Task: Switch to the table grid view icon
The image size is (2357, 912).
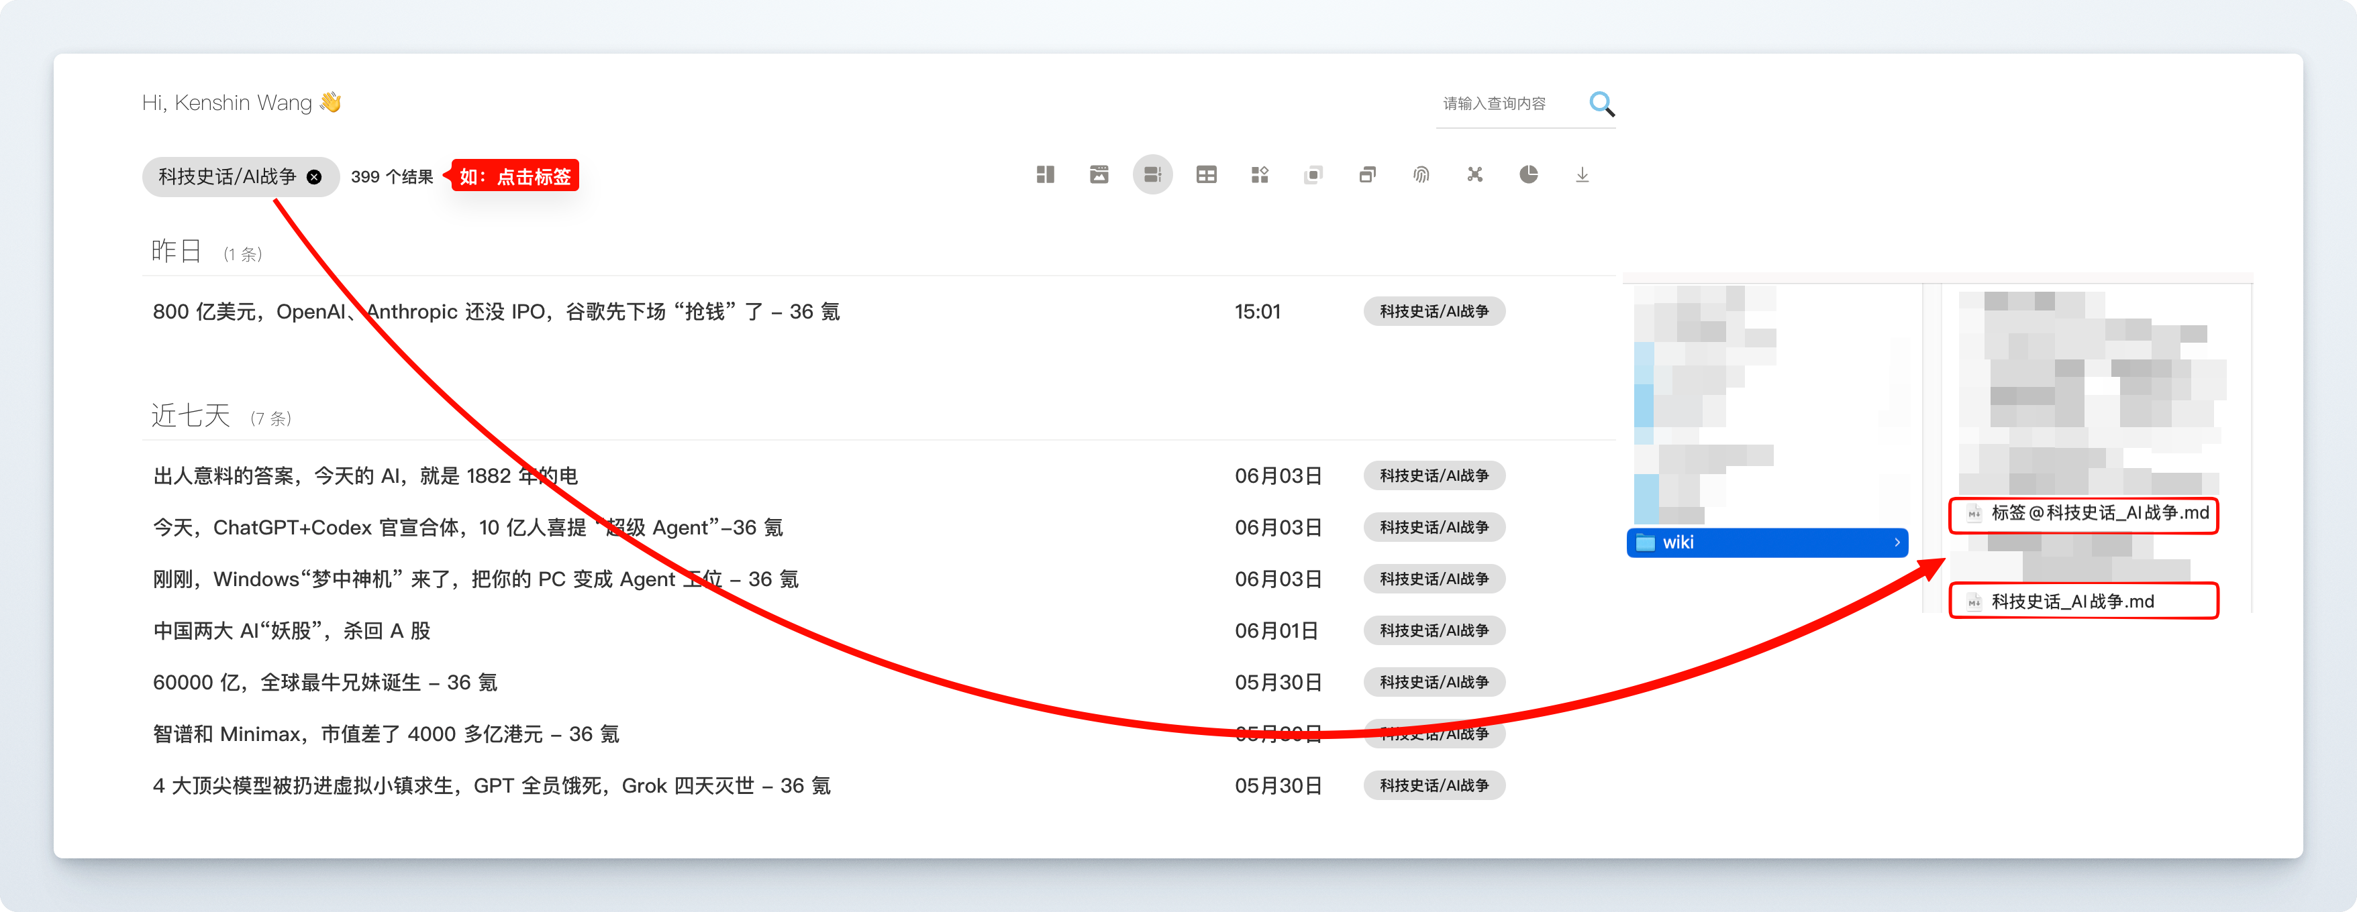Action: click(1206, 174)
